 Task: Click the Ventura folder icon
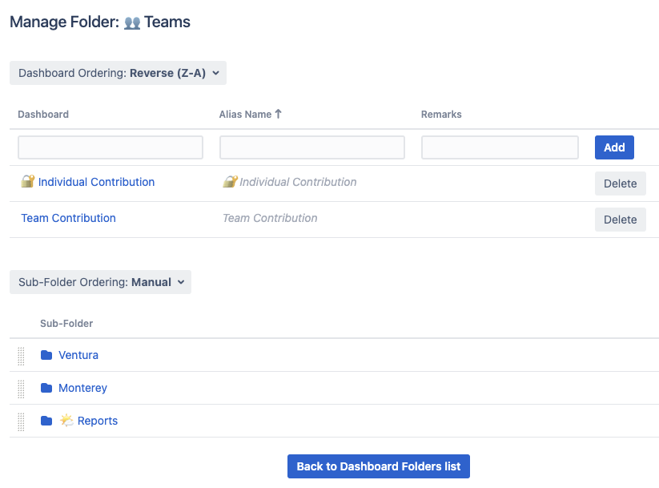(x=46, y=355)
